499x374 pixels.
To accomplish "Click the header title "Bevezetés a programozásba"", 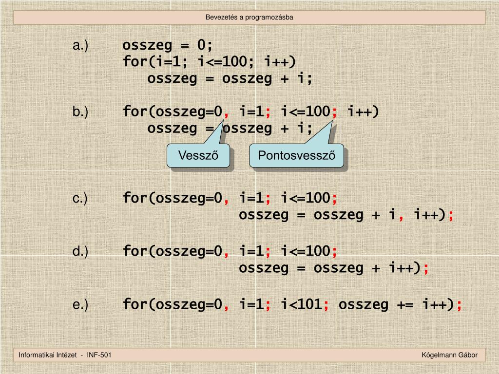I will (x=249, y=17).
